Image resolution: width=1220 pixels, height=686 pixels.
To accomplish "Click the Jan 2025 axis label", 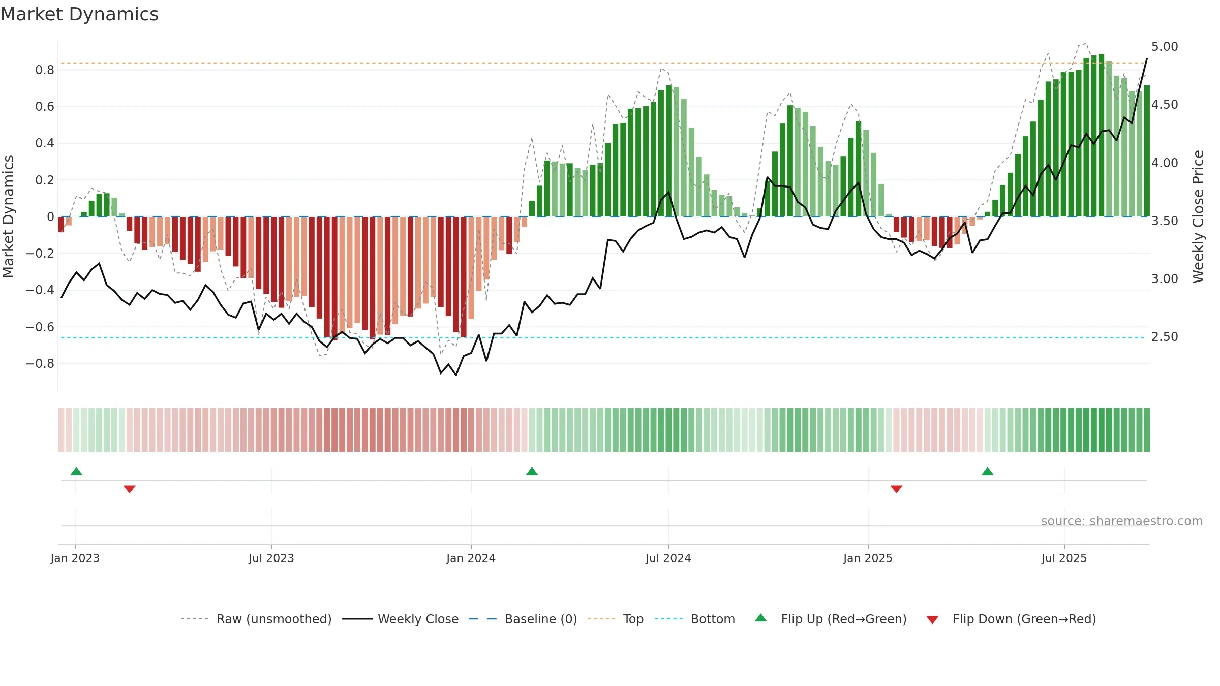I will pos(868,558).
